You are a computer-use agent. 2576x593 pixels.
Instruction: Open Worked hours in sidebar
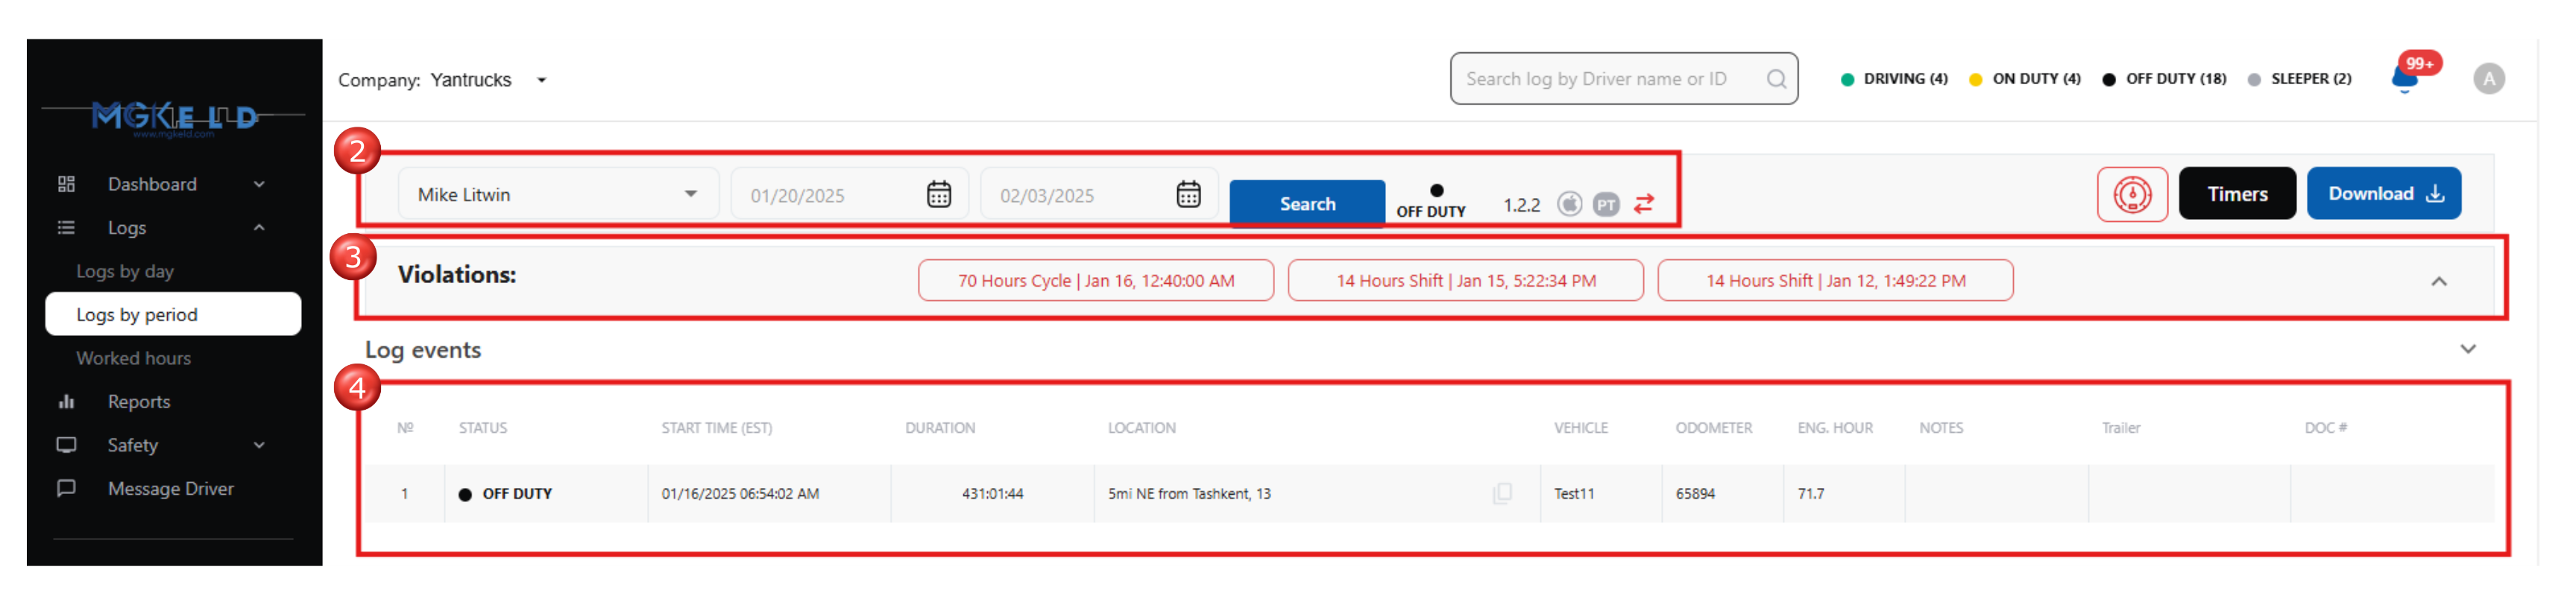click(x=133, y=358)
